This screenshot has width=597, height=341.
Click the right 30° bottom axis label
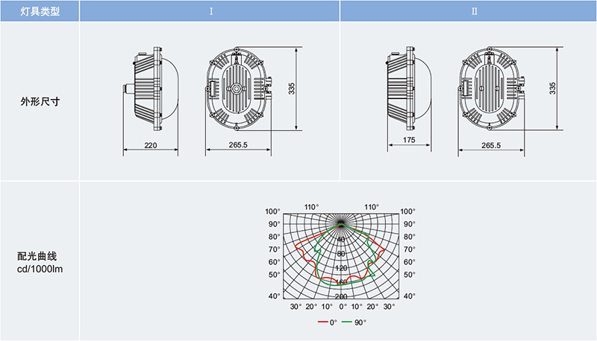point(389,307)
